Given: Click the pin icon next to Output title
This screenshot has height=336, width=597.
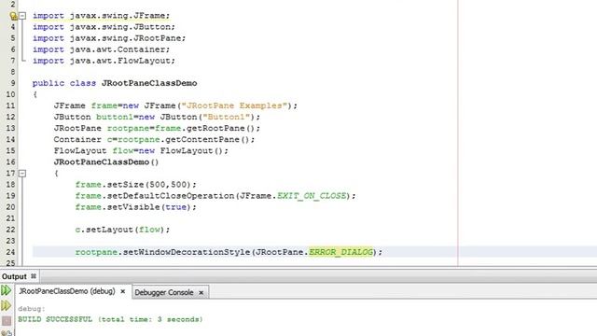Looking at the screenshot, I should [34, 276].
